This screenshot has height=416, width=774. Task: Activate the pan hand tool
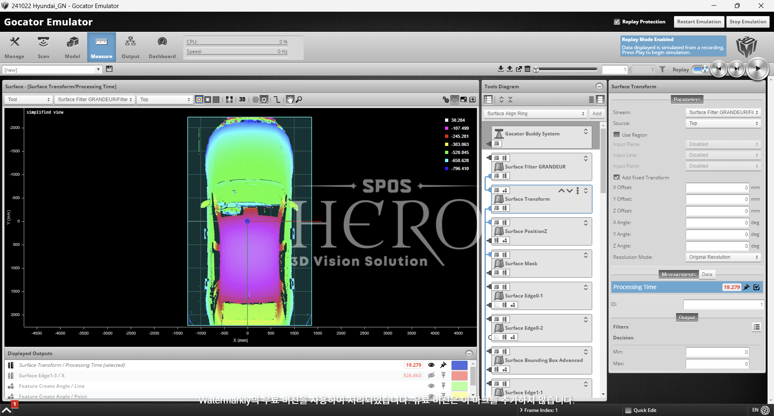290,100
